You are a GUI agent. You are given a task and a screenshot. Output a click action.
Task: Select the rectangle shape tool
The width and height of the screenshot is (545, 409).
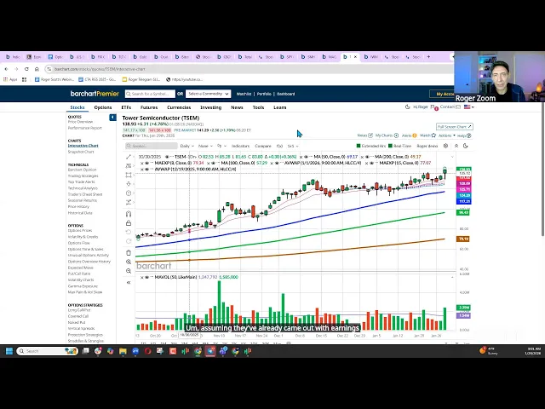click(x=129, y=175)
